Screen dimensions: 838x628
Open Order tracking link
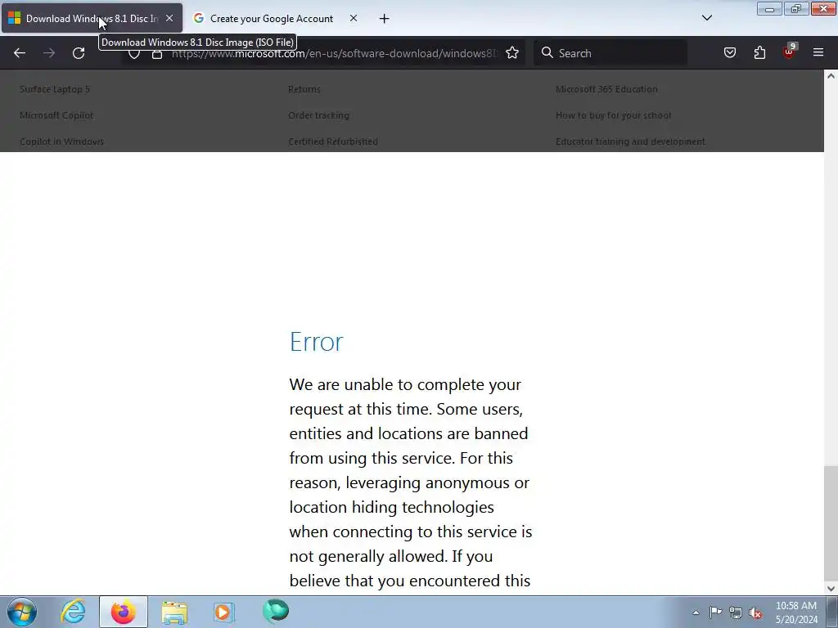(x=318, y=115)
